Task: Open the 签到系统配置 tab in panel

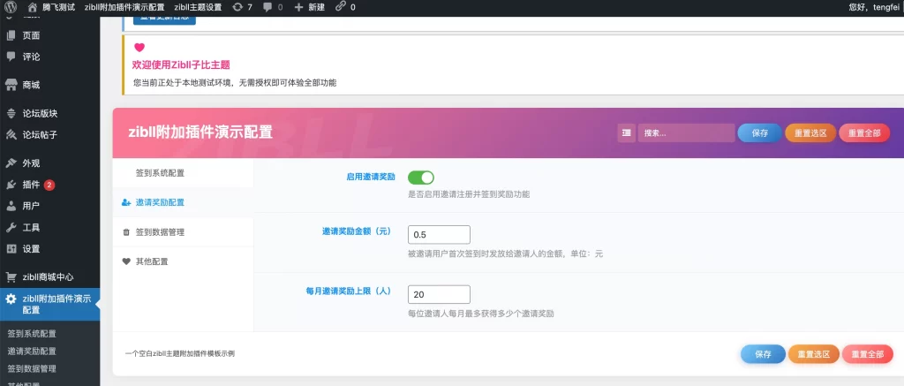Action: (184, 173)
